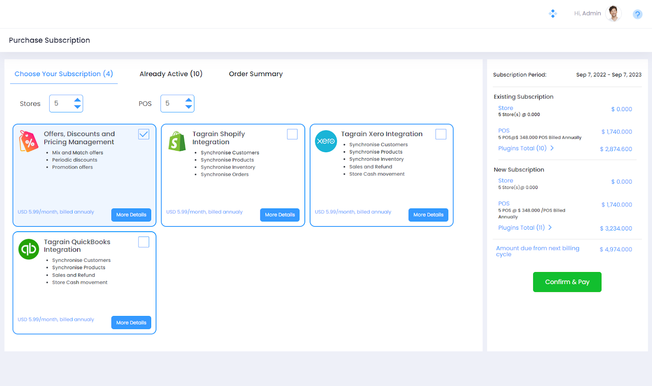This screenshot has width=652, height=386.
Task: Check the Tagrain Shopify Integration checkbox
Action: tap(292, 134)
